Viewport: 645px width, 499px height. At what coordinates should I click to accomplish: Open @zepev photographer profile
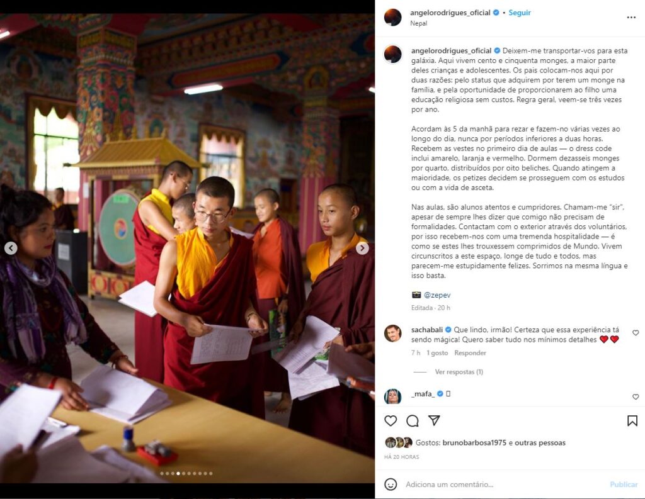click(x=437, y=295)
